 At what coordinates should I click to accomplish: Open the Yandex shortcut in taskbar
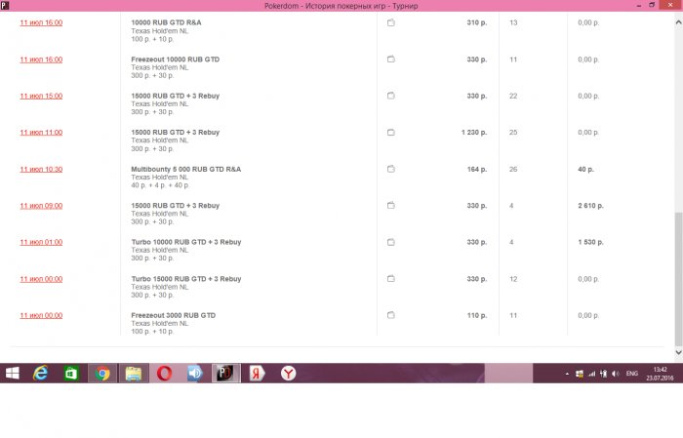tap(257, 373)
